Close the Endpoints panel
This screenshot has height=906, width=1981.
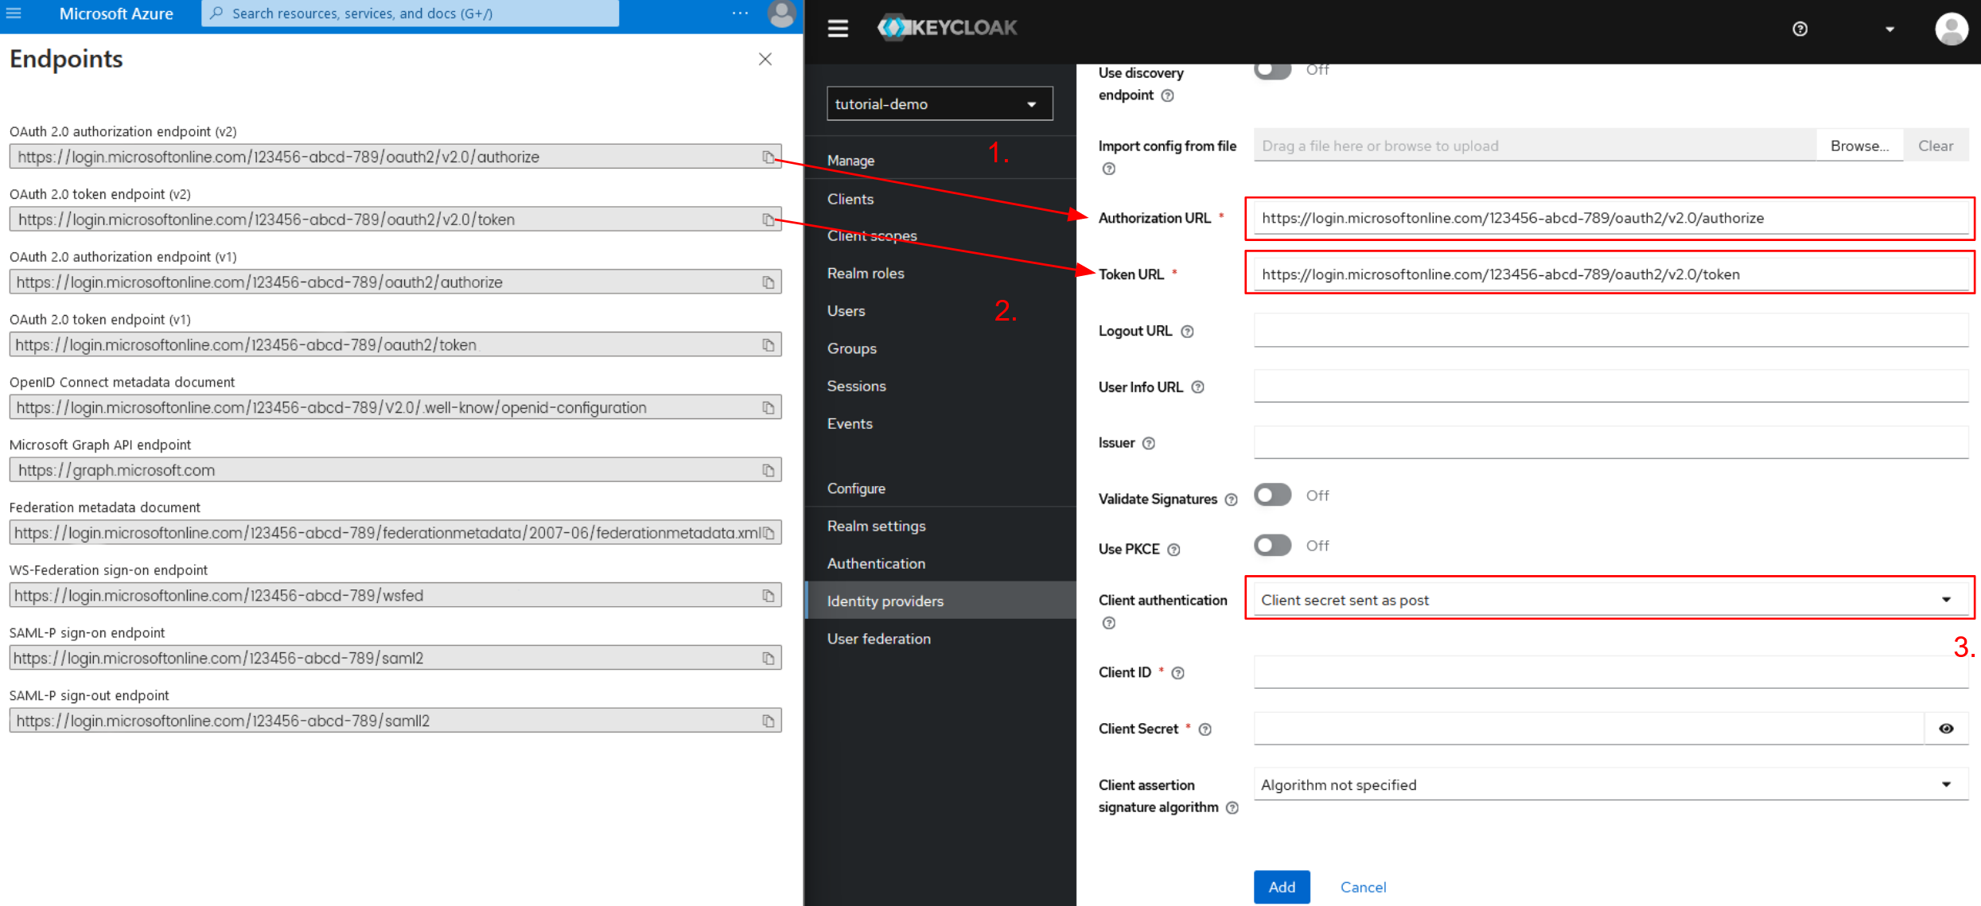click(765, 60)
